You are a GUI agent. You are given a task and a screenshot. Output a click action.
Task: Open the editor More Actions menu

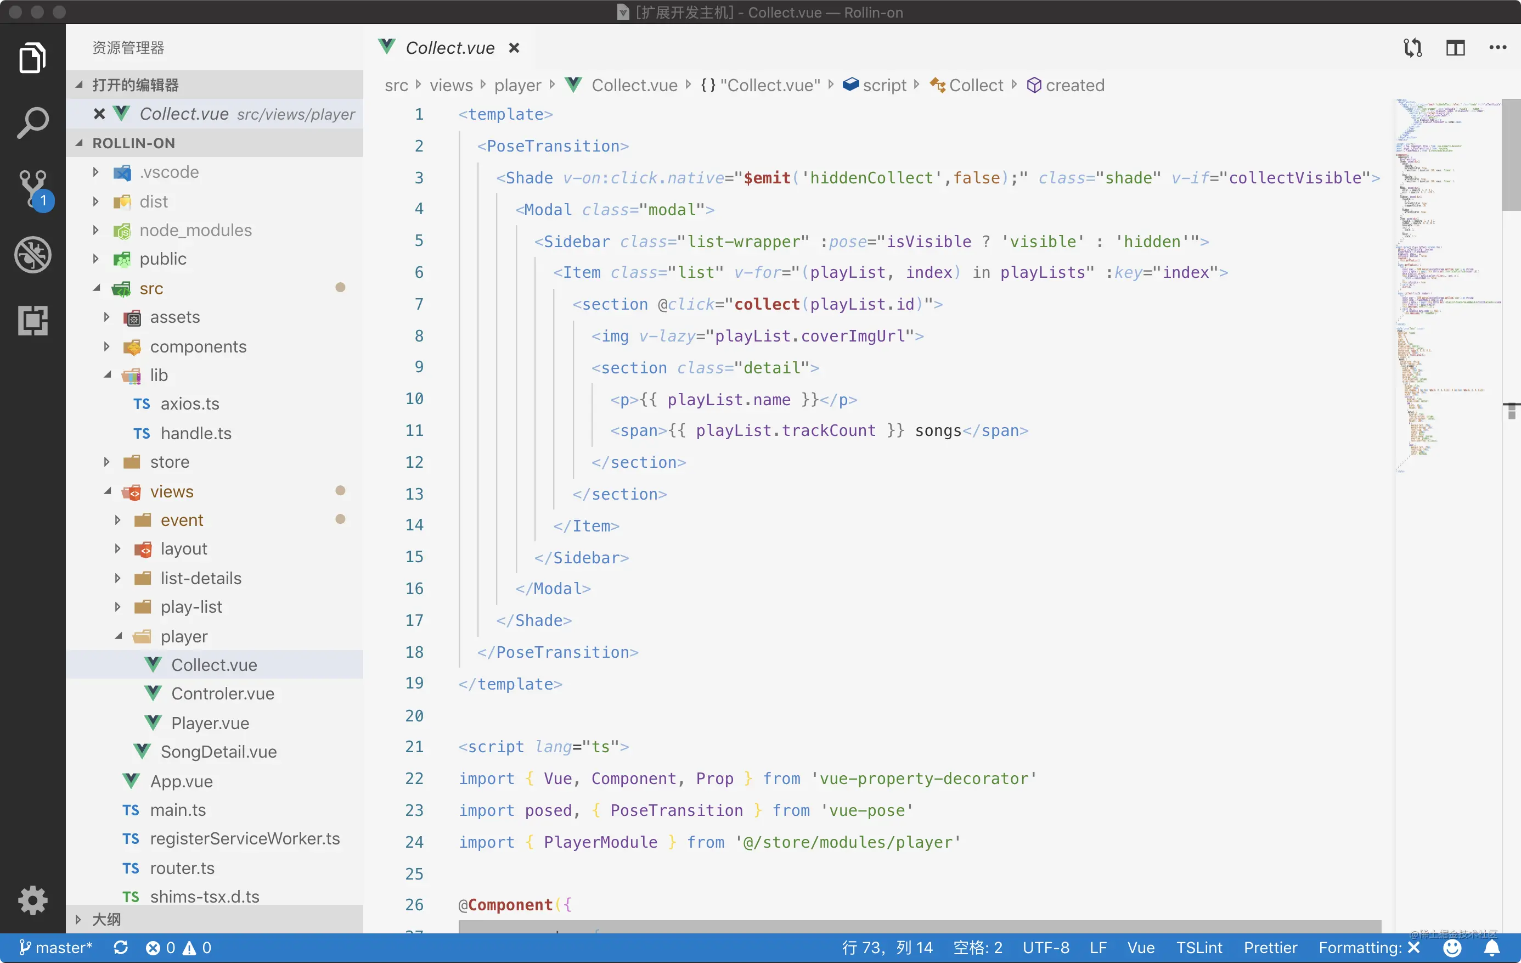(x=1497, y=48)
